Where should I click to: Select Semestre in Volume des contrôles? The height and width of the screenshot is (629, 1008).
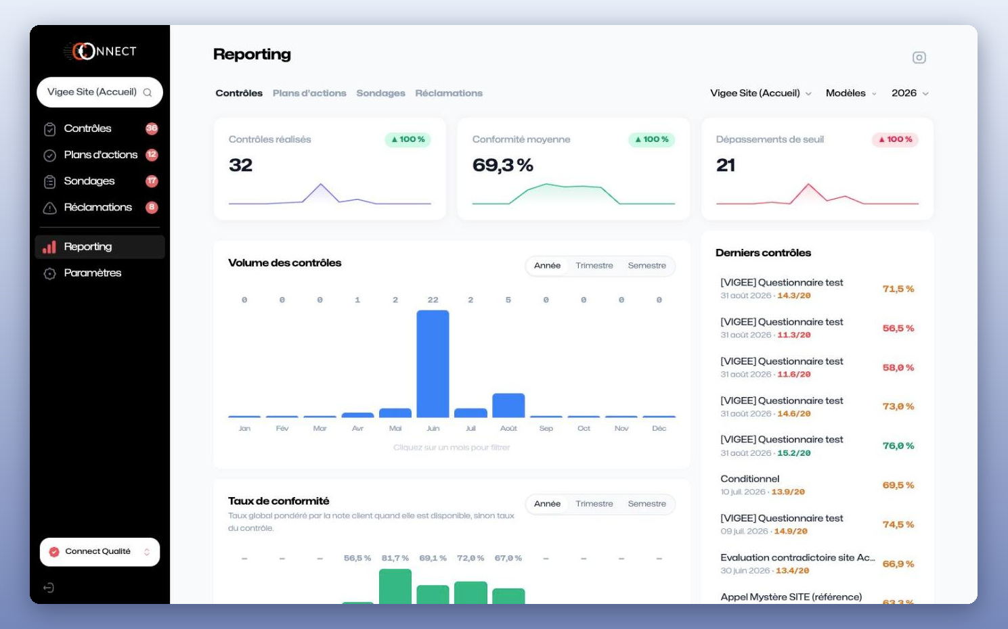pyautogui.click(x=647, y=266)
